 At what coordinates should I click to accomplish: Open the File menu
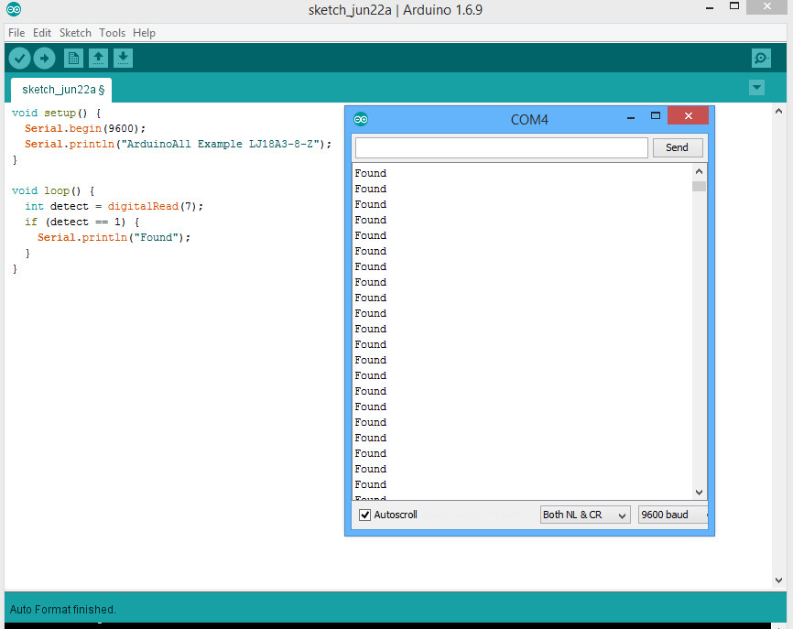[x=16, y=33]
